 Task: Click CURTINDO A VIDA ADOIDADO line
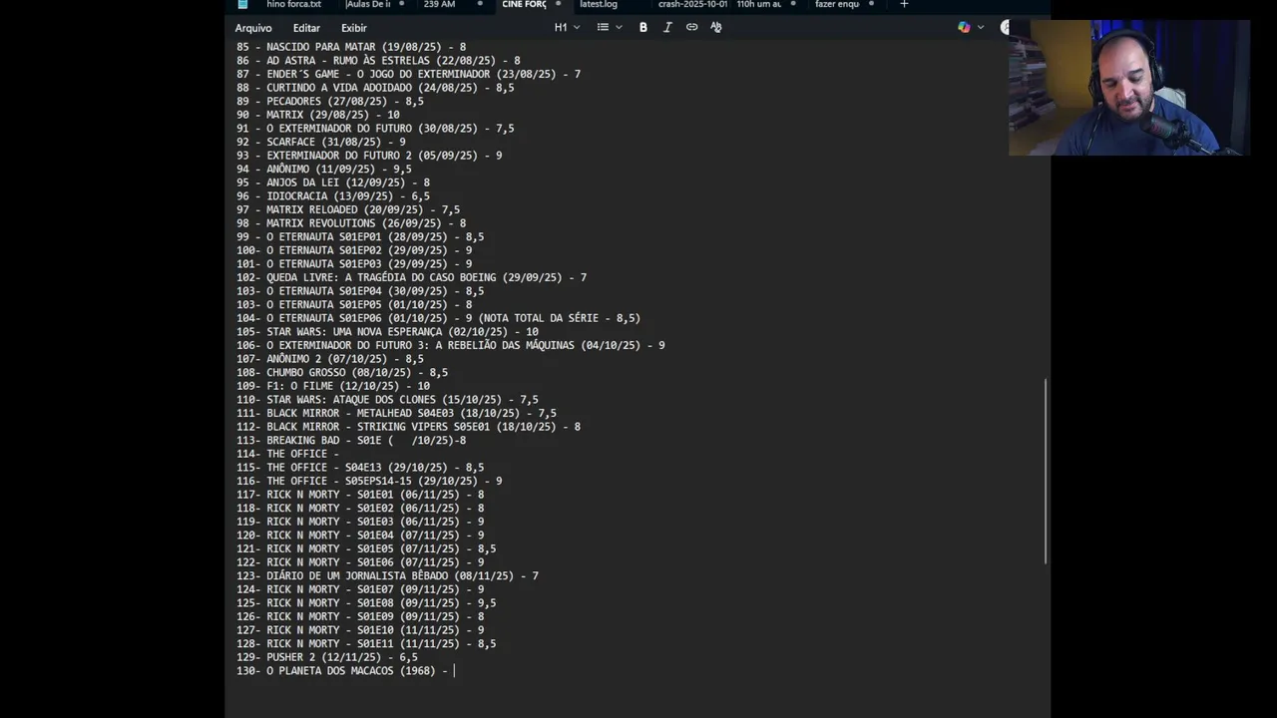[375, 88]
